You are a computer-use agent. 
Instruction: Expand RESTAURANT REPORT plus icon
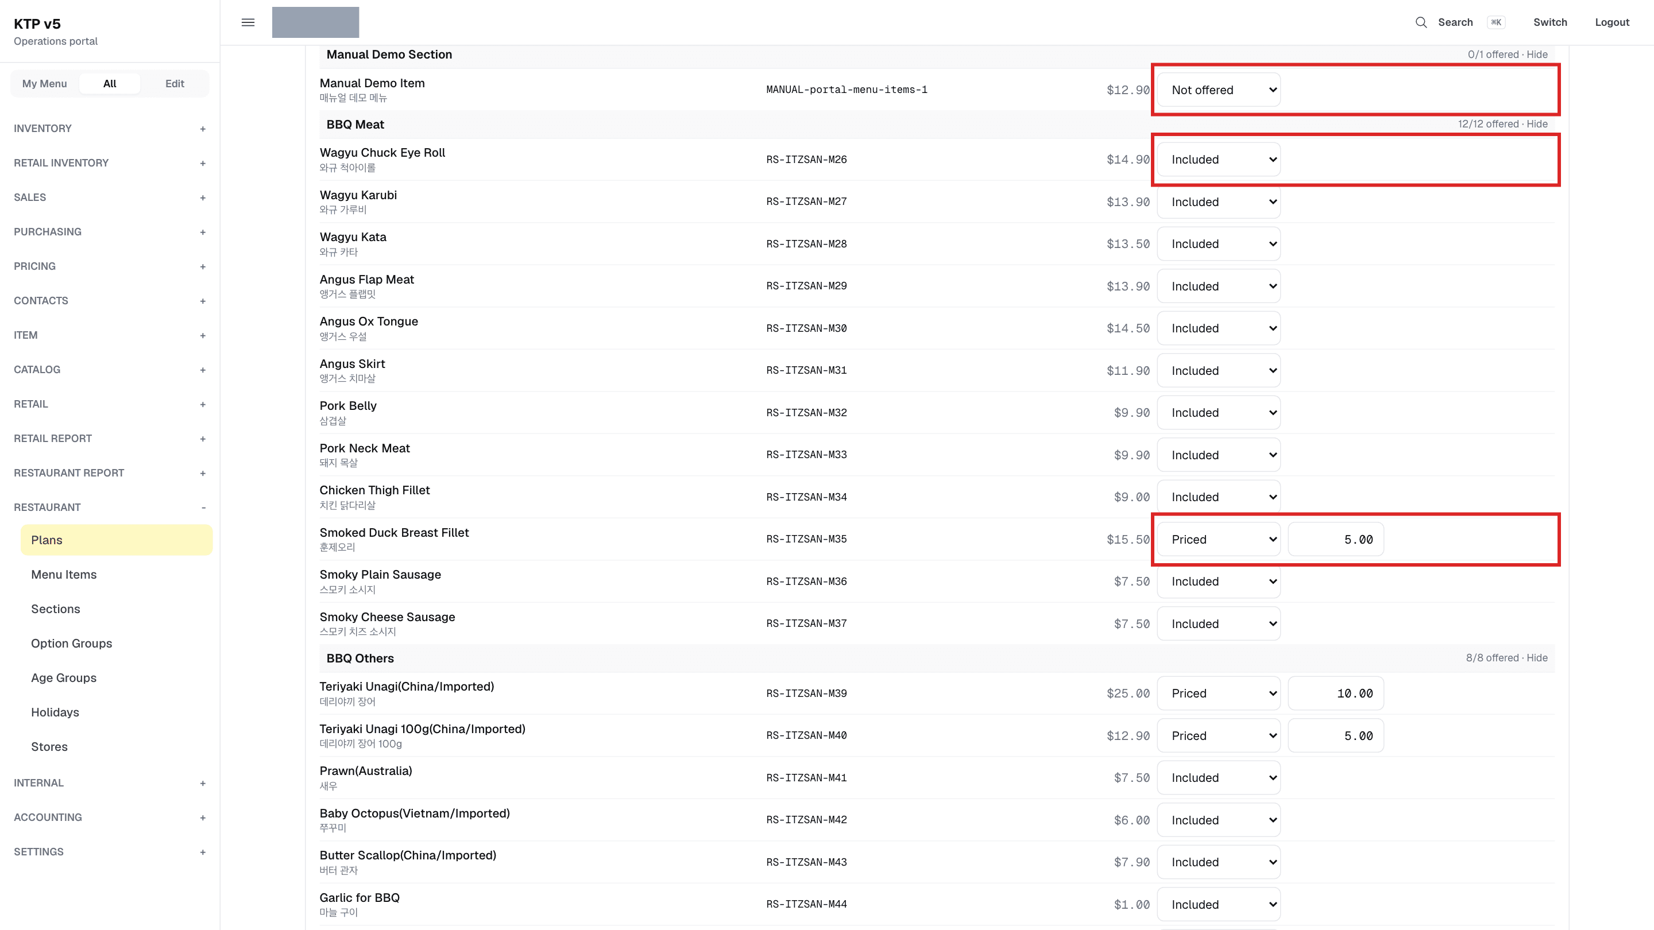click(x=203, y=473)
